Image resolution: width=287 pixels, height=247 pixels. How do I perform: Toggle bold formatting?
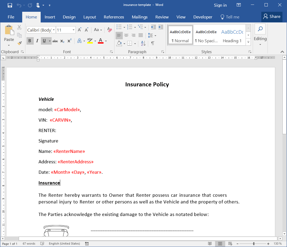point(30,41)
